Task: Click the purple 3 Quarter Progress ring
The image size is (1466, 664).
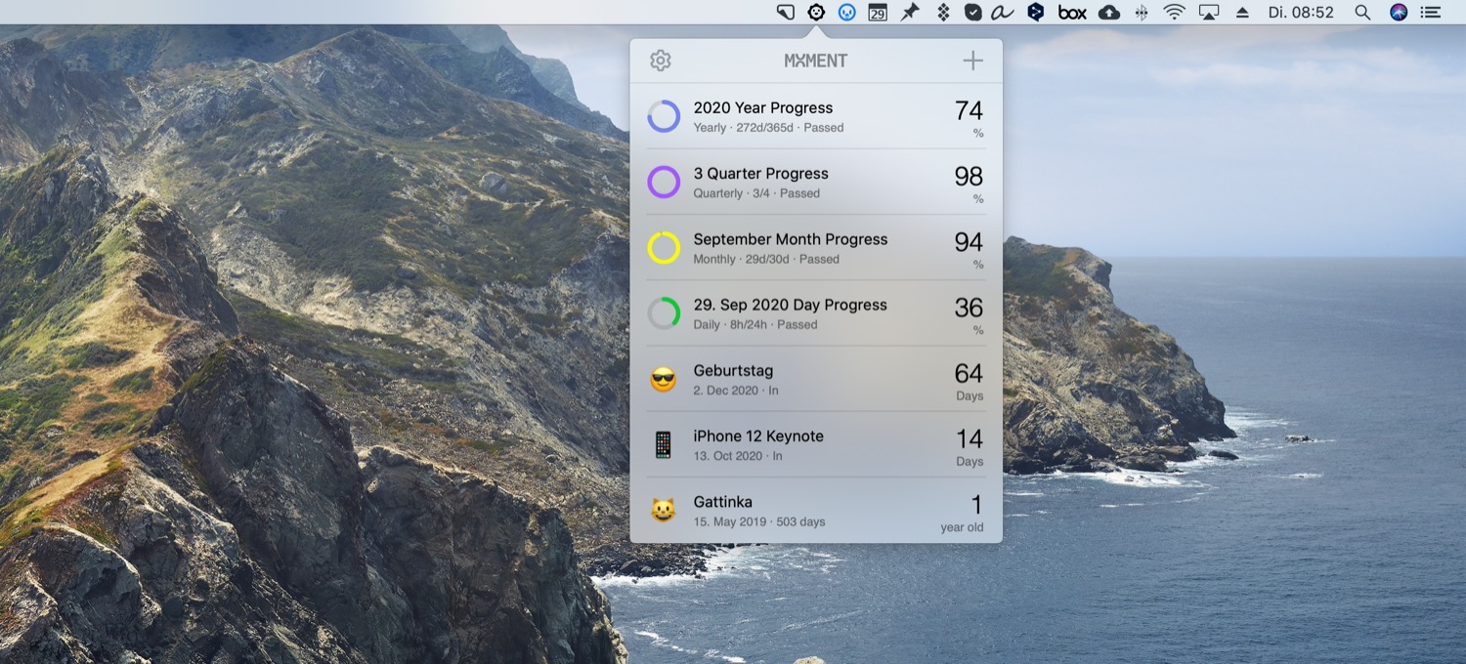Action: (x=664, y=182)
